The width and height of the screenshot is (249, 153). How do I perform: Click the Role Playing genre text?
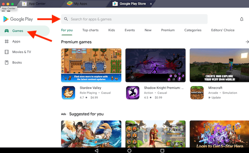coord(88,93)
